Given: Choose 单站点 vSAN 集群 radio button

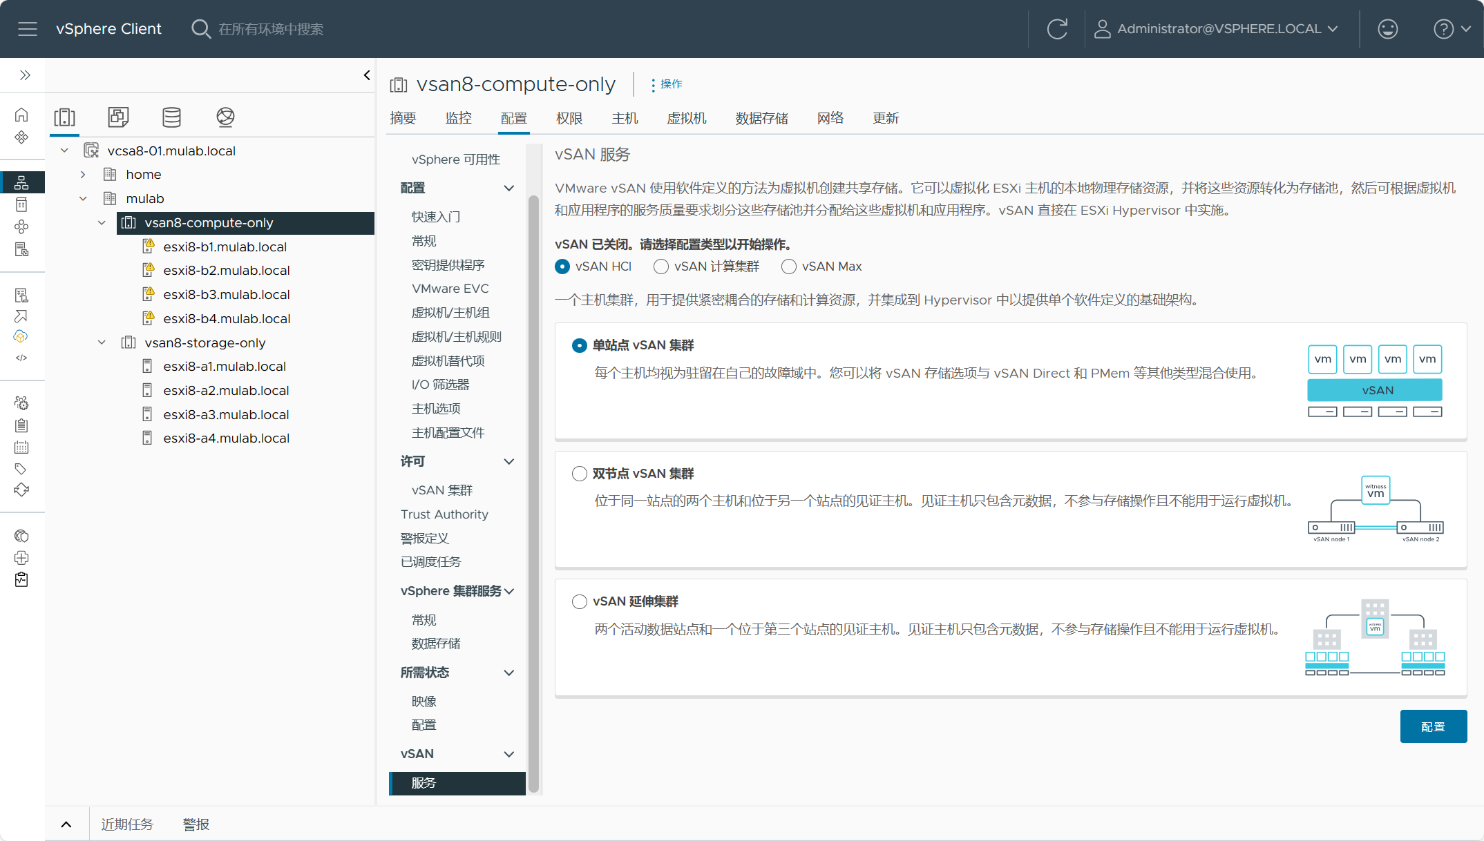Looking at the screenshot, I should pyautogui.click(x=580, y=345).
